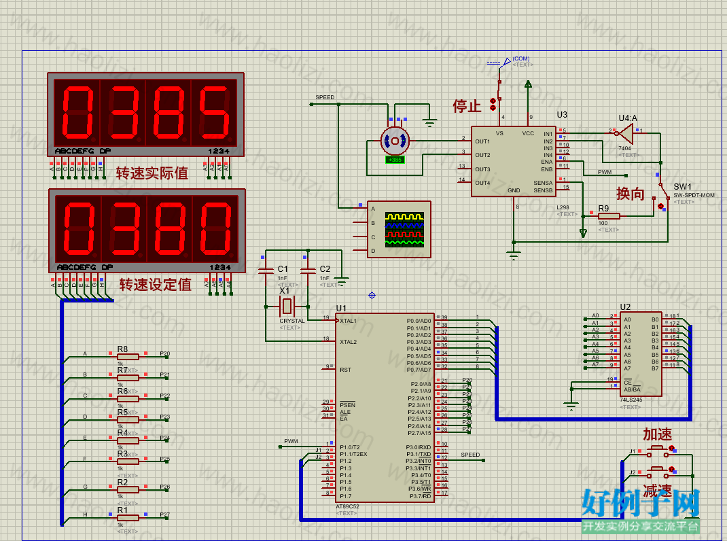This screenshot has height=541, width=727.
Task: Select resistor R6 on line C
Action: [128, 398]
